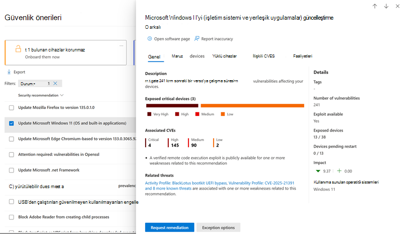Click the Report inaccuracy person icon
403x234 pixels.
pos(196,39)
